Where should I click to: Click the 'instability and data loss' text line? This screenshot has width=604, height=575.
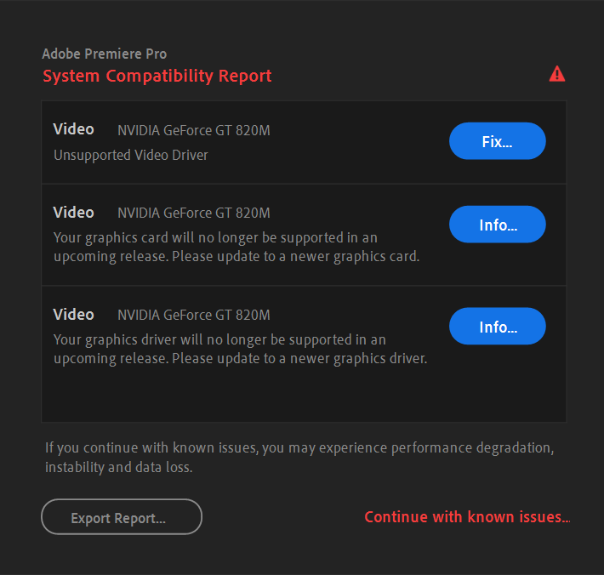tap(118, 468)
